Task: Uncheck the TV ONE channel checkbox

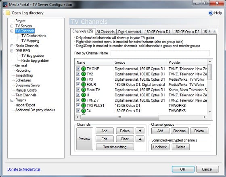Action: point(78,69)
